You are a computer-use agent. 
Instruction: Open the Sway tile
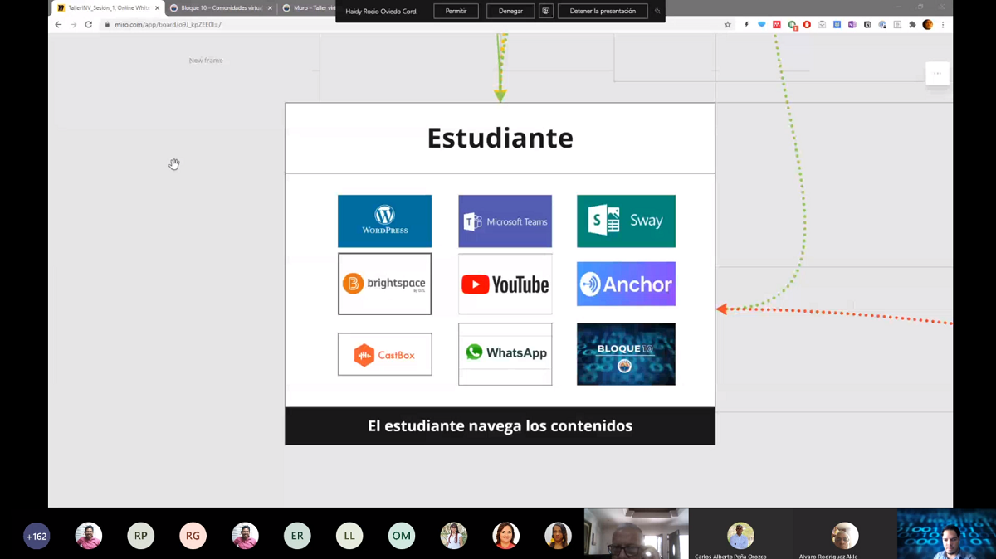coord(626,221)
